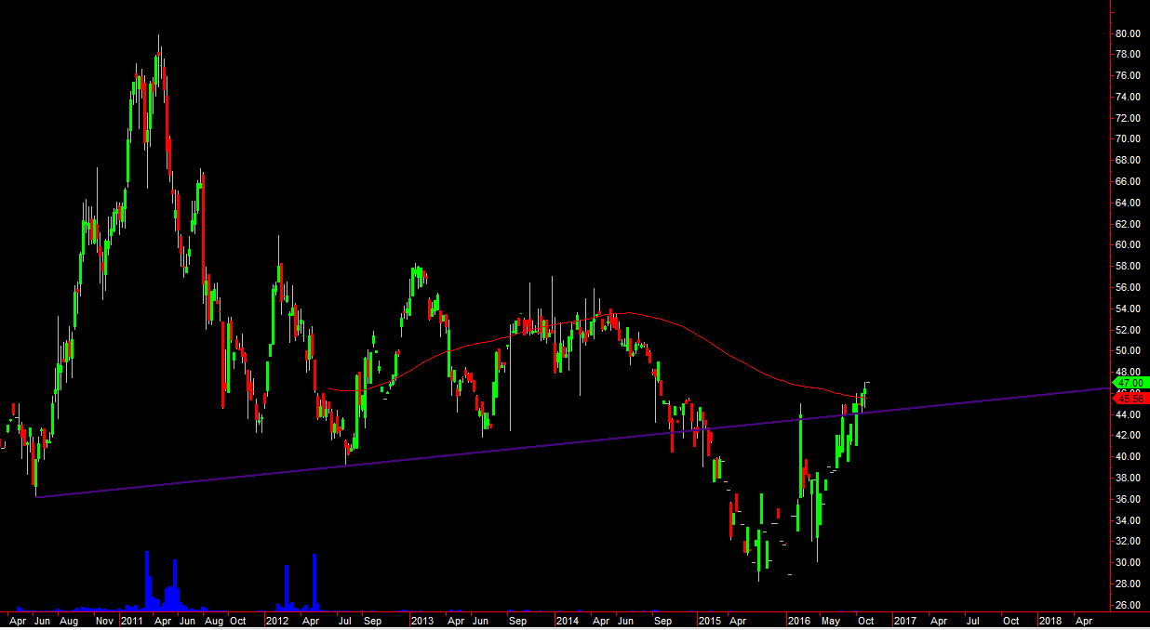Click the 58.00 price axis label
1150x630 pixels.
1128,267
